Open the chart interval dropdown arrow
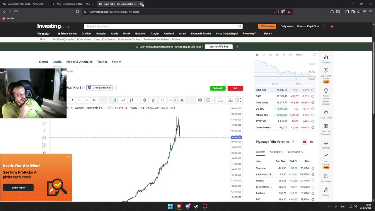The image size is (375, 211). (x=107, y=100)
